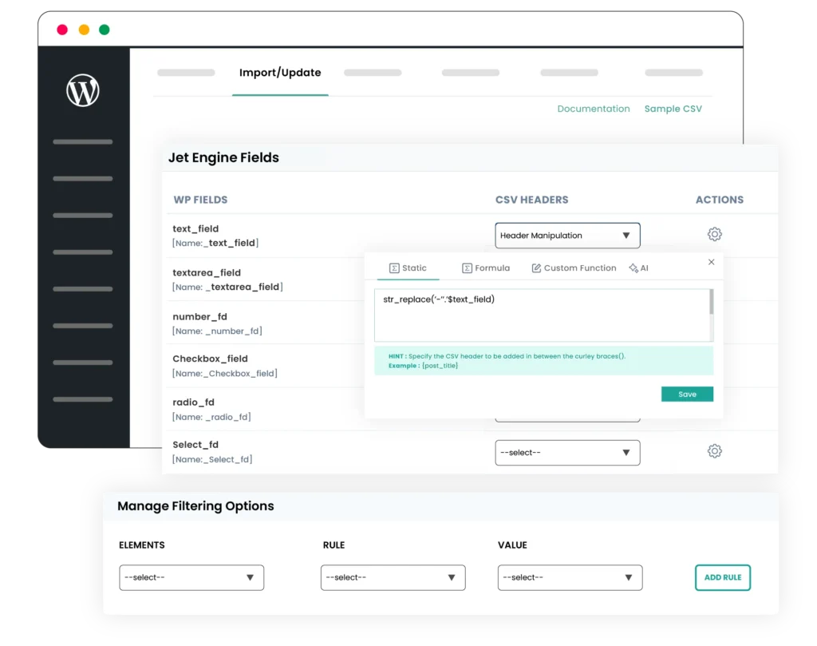Open settings gear for text_field row
Viewport: 817px width, 646px height.
pyautogui.click(x=714, y=234)
